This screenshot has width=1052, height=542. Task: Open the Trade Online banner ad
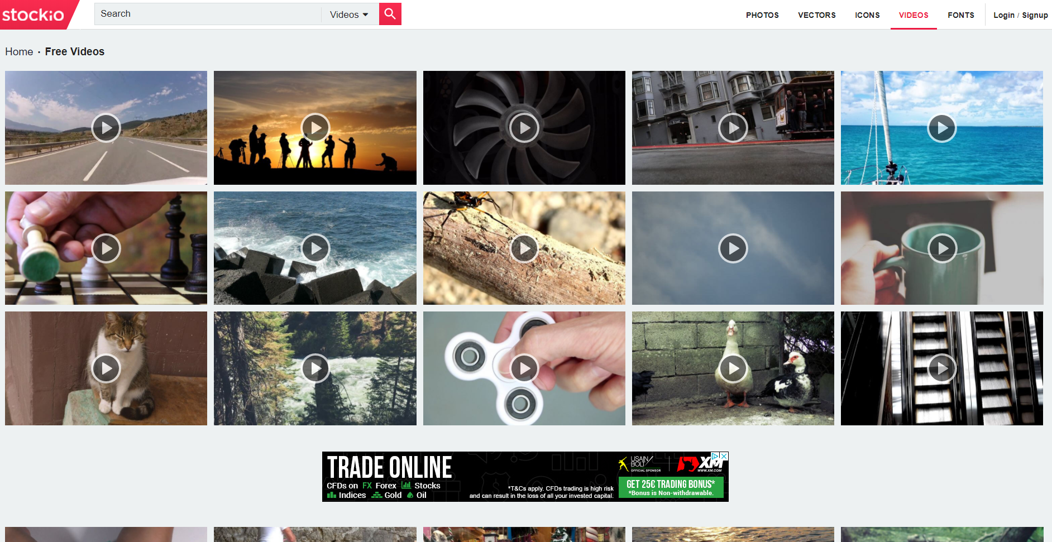coord(525,477)
